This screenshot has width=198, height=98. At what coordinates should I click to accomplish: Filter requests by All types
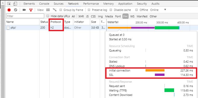click(73, 16)
